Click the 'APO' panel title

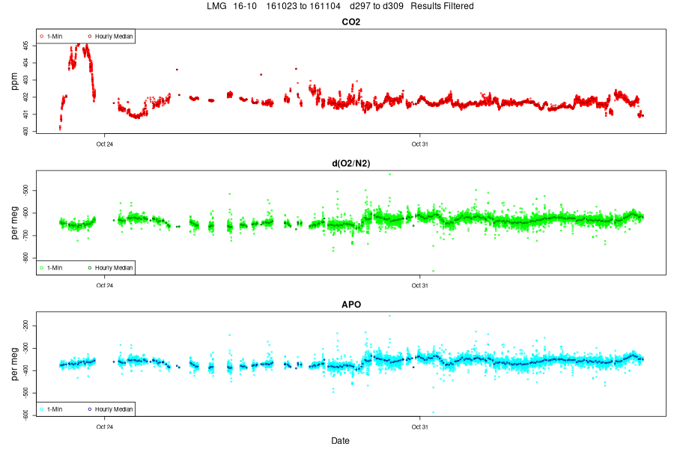tap(350, 305)
